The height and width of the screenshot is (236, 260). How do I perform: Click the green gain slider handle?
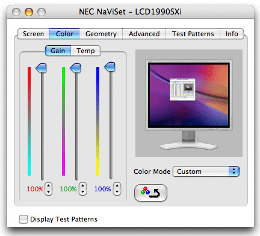(76, 68)
